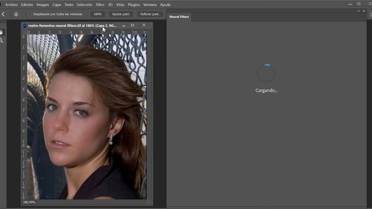Open the Ayuda menu
The image size is (372, 209).
[x=165, y=5]
